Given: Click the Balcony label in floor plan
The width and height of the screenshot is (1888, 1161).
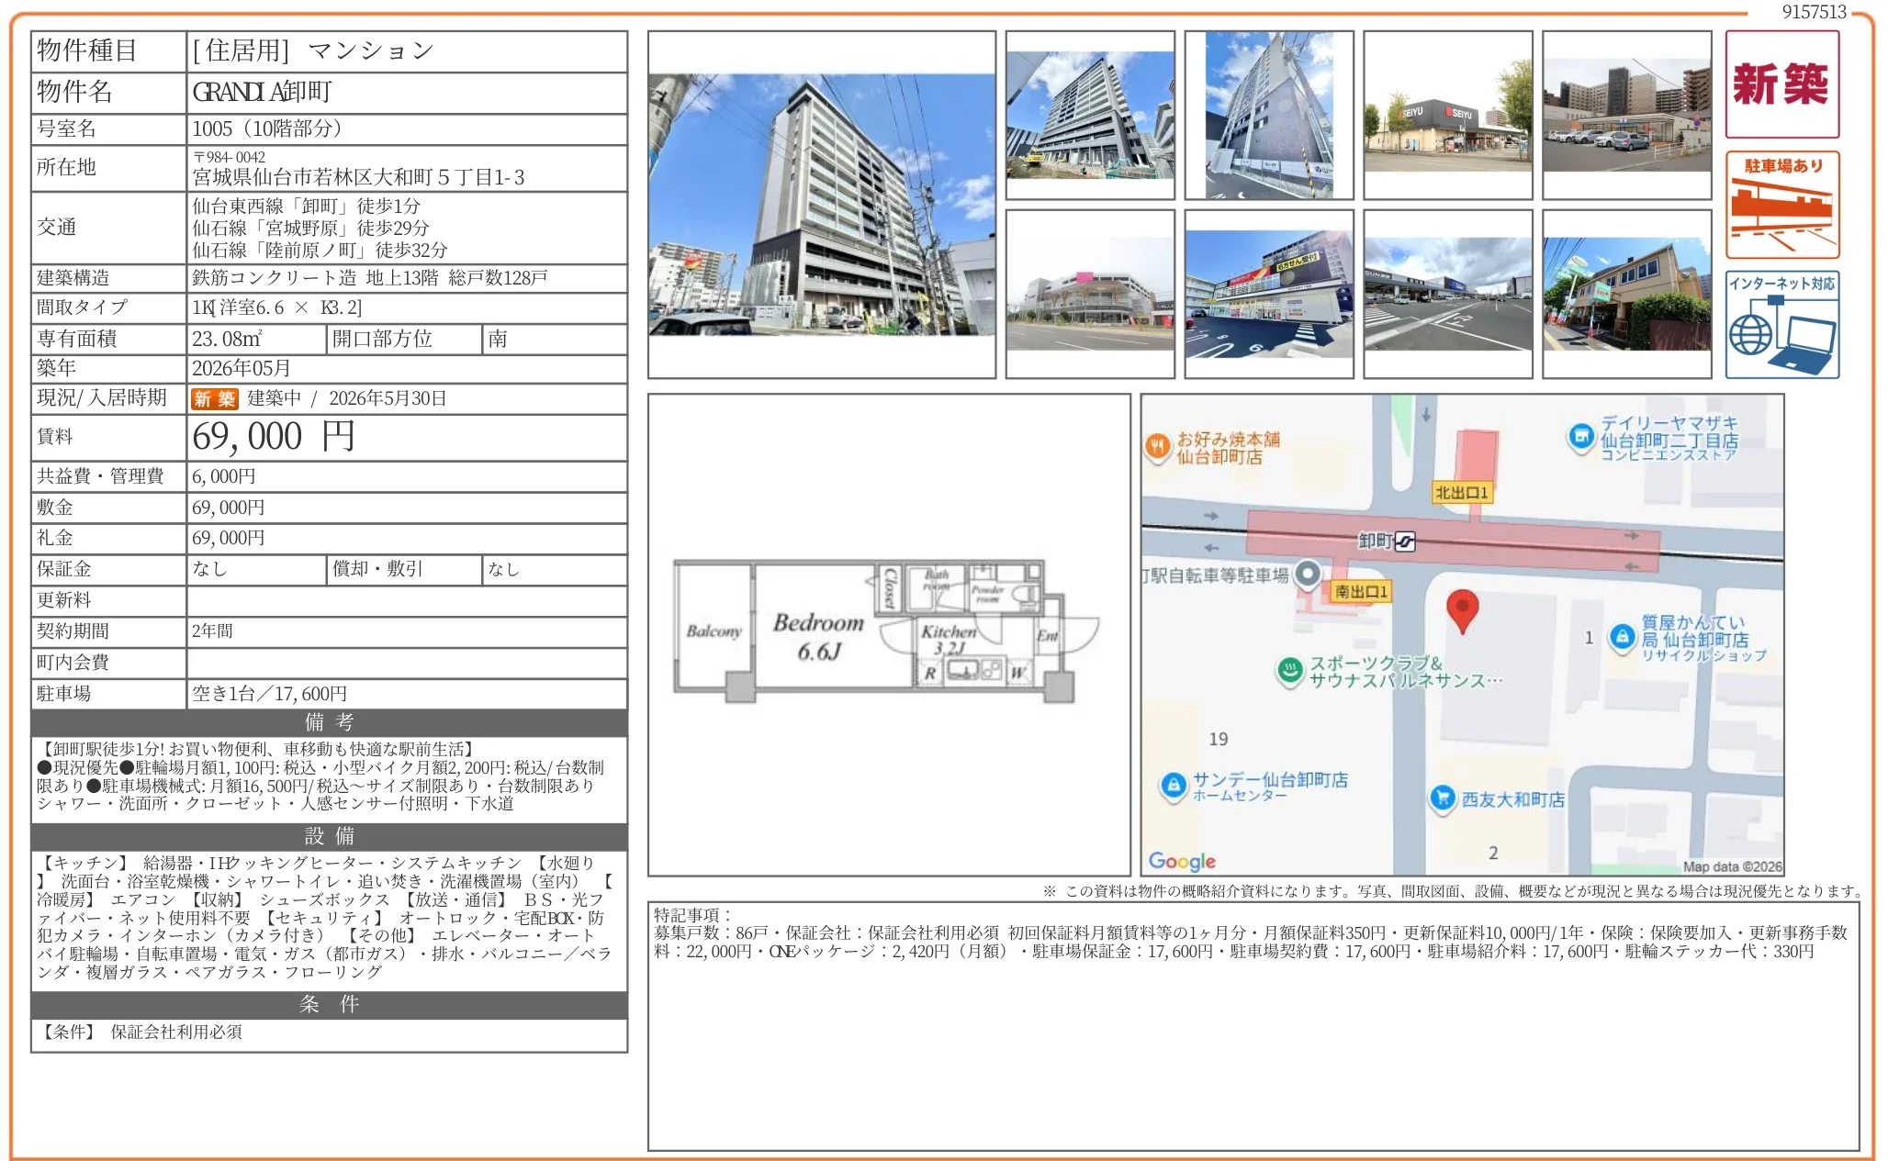Looking at the screenshot, I should [714, 631].
